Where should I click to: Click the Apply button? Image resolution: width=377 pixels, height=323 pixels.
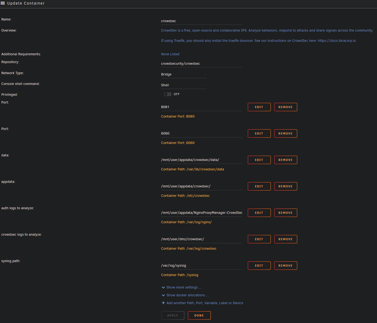[173, 315]
